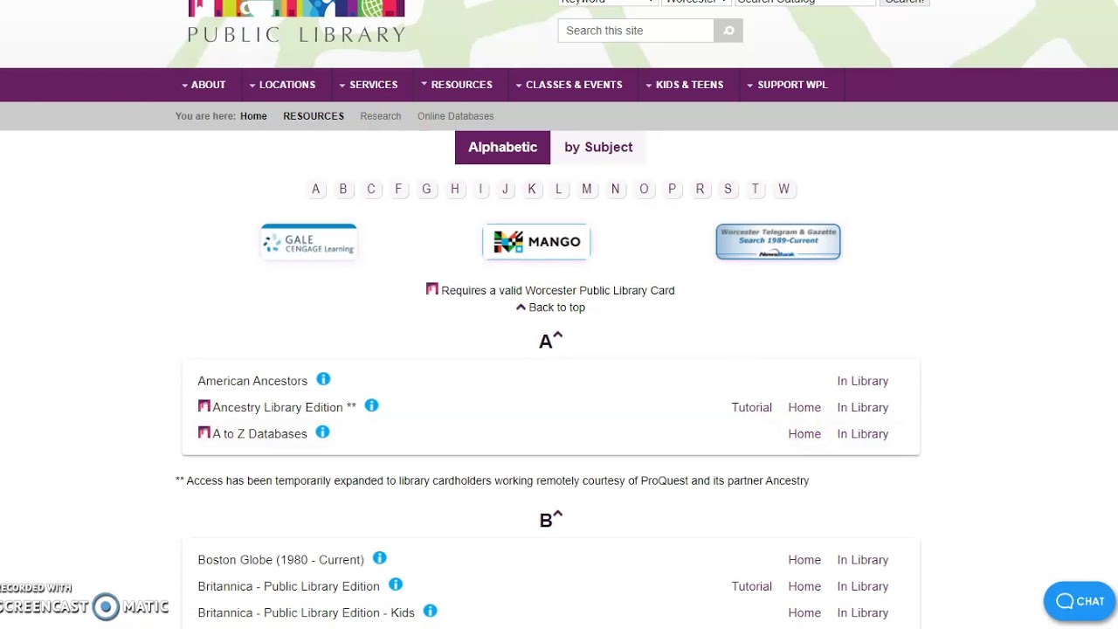
Task: Jump to letter F
Action: 398,189
